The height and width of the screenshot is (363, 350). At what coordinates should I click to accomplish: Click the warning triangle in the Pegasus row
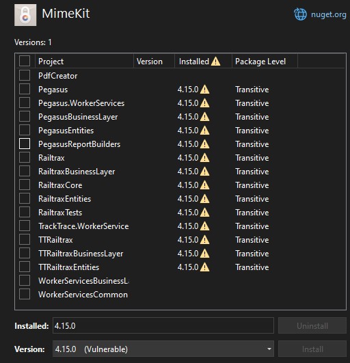[x=204, y=90]
